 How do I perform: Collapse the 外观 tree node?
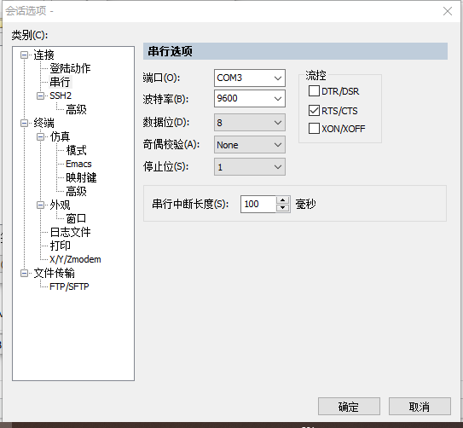click(x=40, y=205)
